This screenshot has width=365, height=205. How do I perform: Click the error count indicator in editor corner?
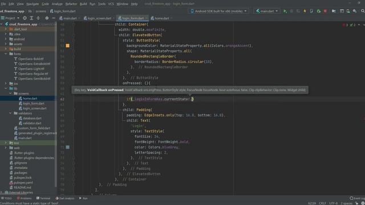pos(345,25)
